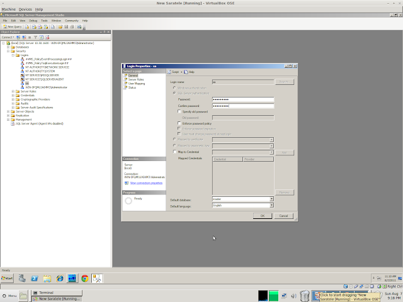
Task: Open Internet Explorer from the Windows taskbar
Action: (x=60, y=278)
